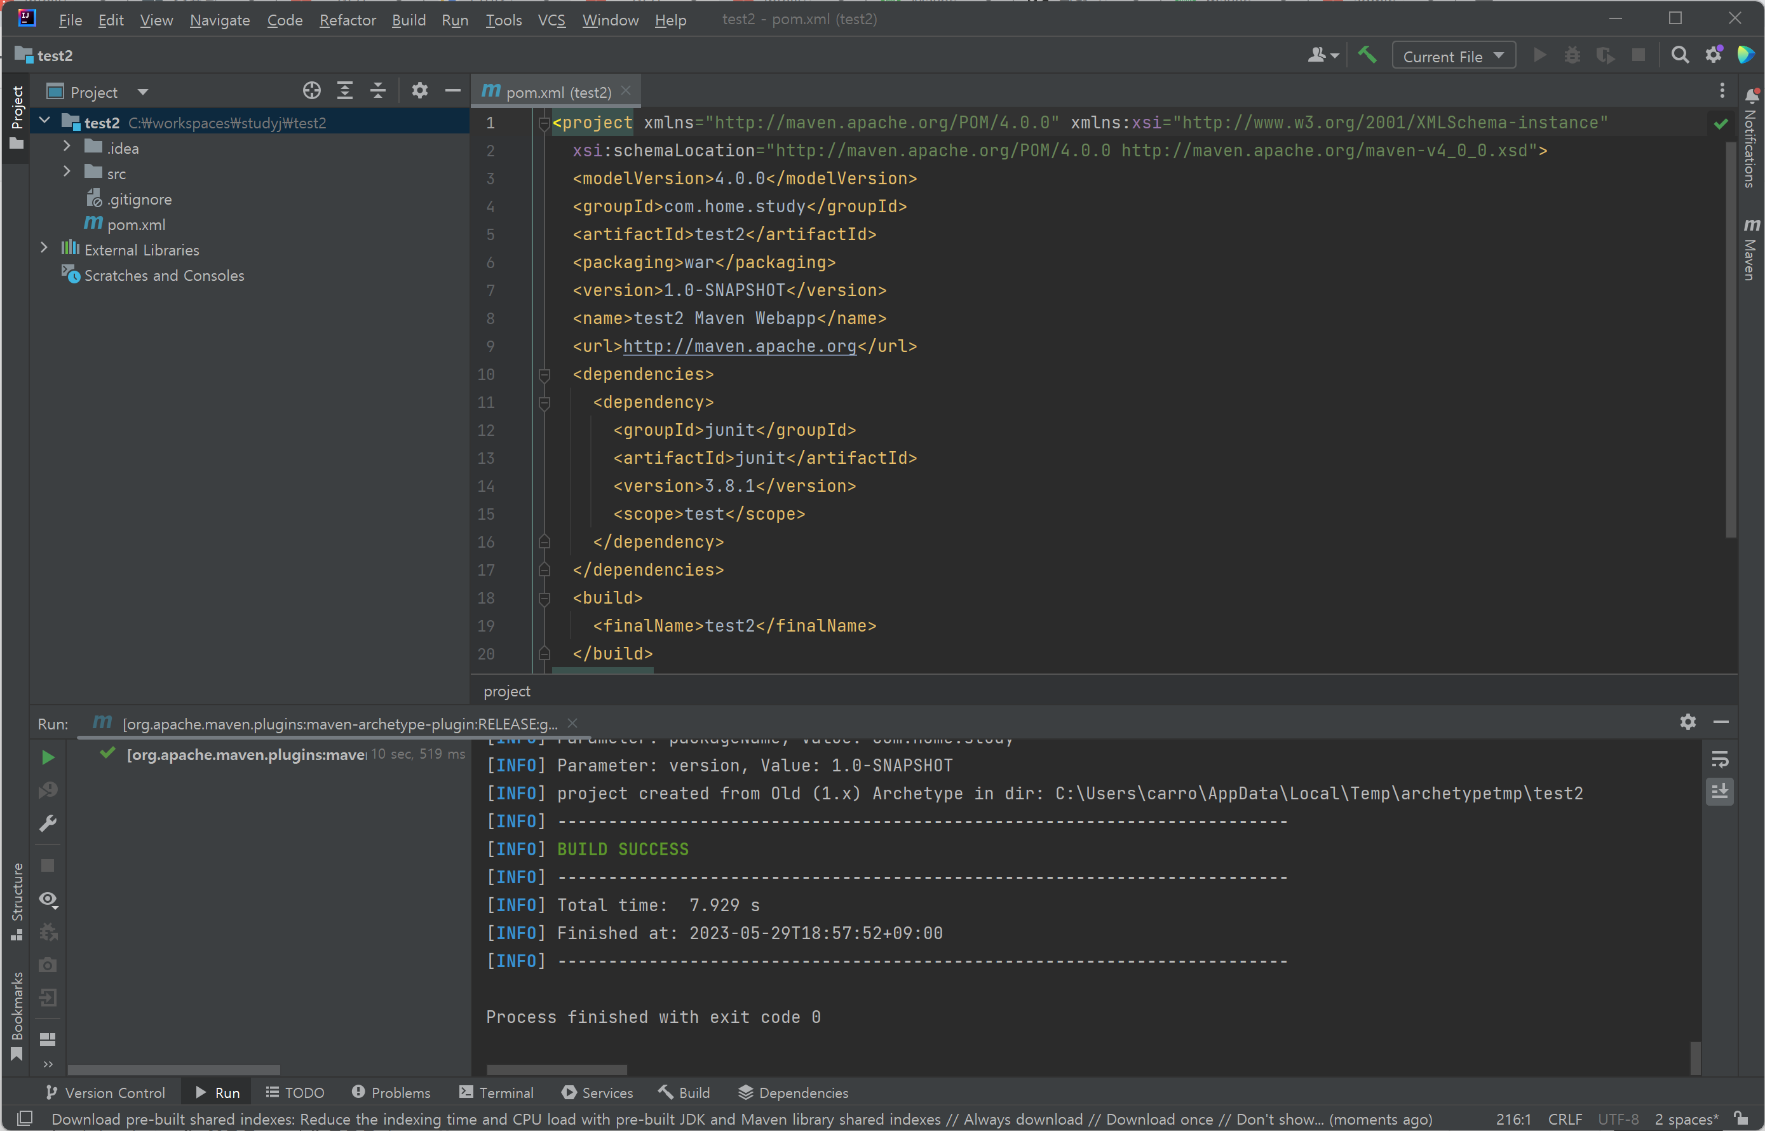Click wrench icon in Run panel
Screen dimensions: 1765x1131
[x=48, y=823]
